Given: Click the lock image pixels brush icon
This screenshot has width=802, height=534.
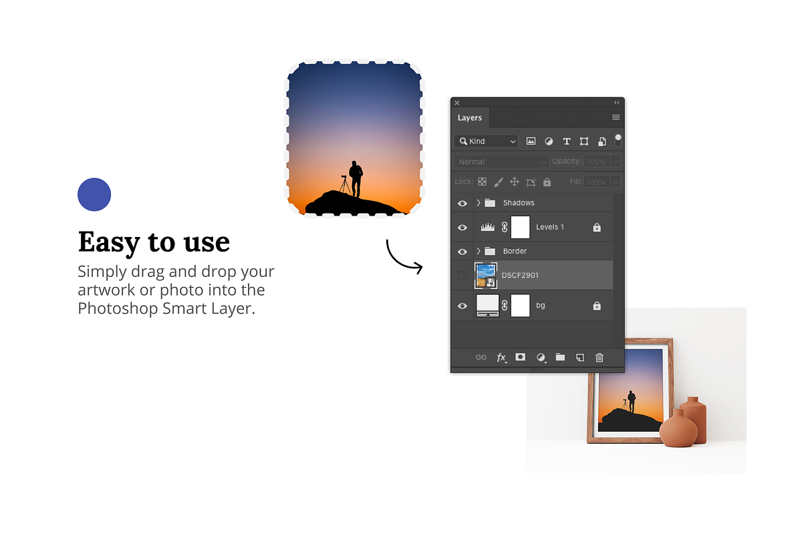Looking at the screenshot, I should pos(499,182).
